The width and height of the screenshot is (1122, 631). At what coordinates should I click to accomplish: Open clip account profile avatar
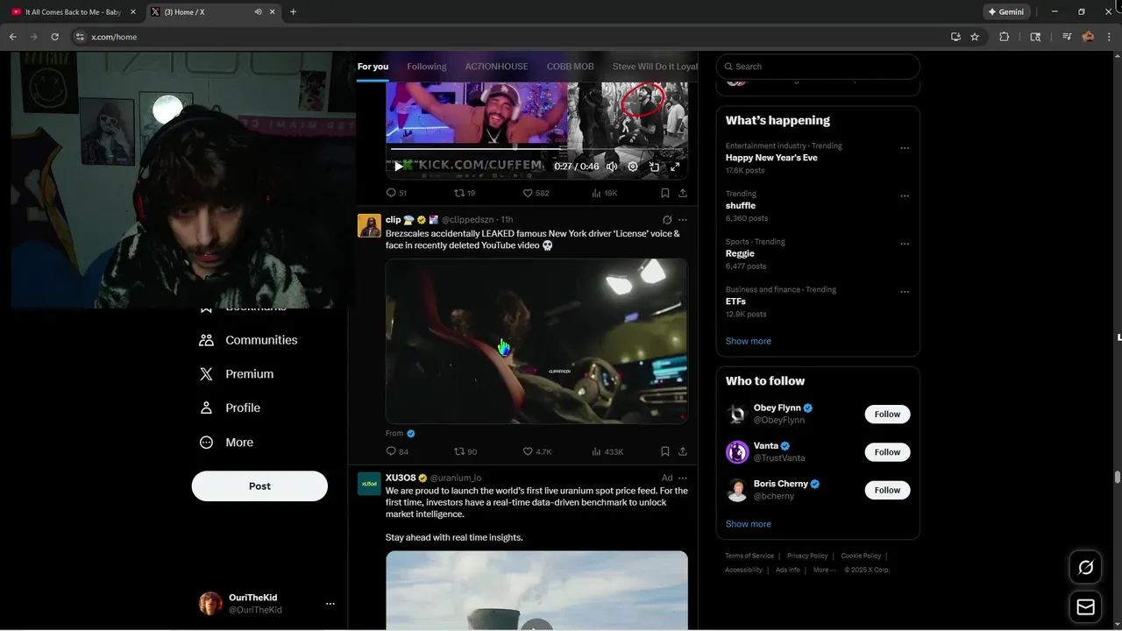pyautogui.click(x=369, y=225)
